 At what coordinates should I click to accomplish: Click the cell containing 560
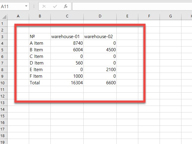(67, 63)
